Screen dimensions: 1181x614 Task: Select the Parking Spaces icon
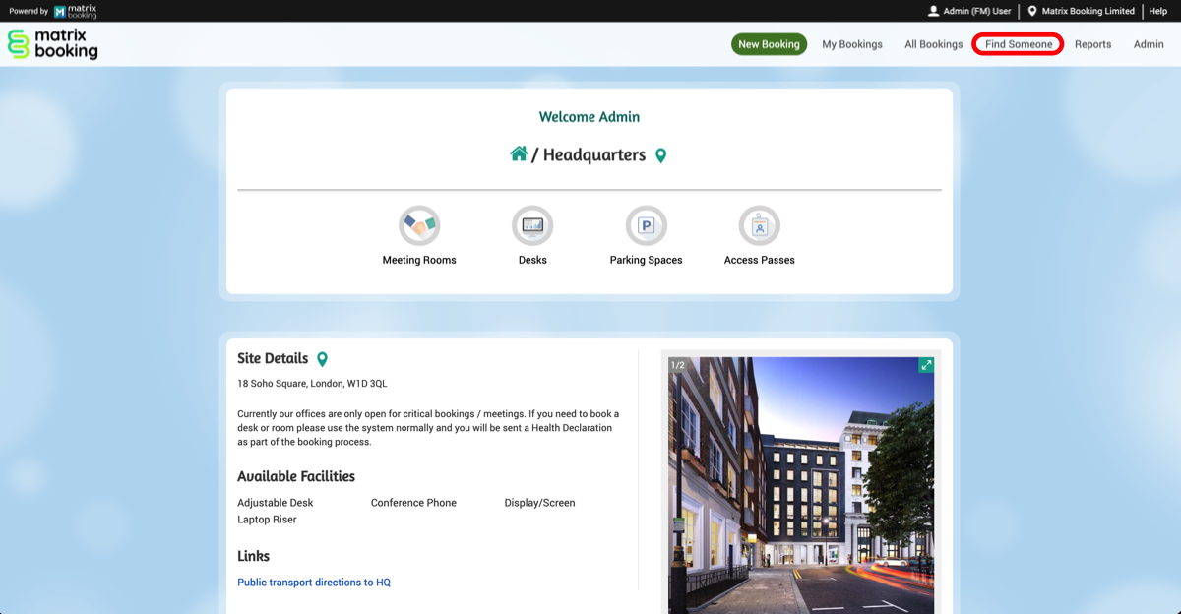click(646, 226)
